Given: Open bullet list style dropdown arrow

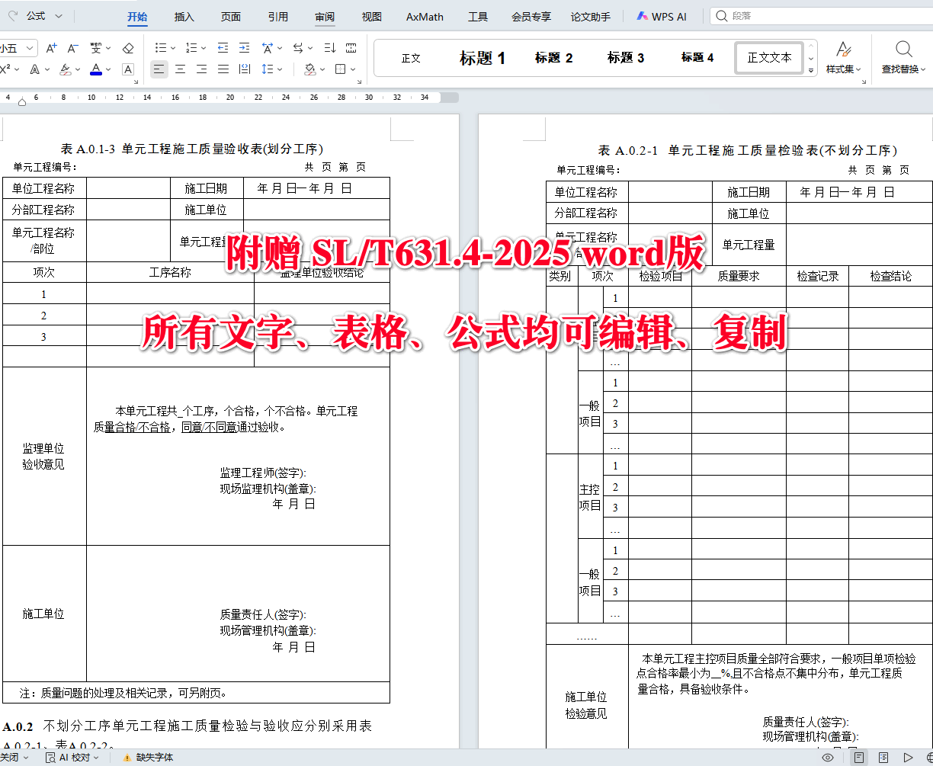Looking at the screenshot, I should tap(174, 48).
